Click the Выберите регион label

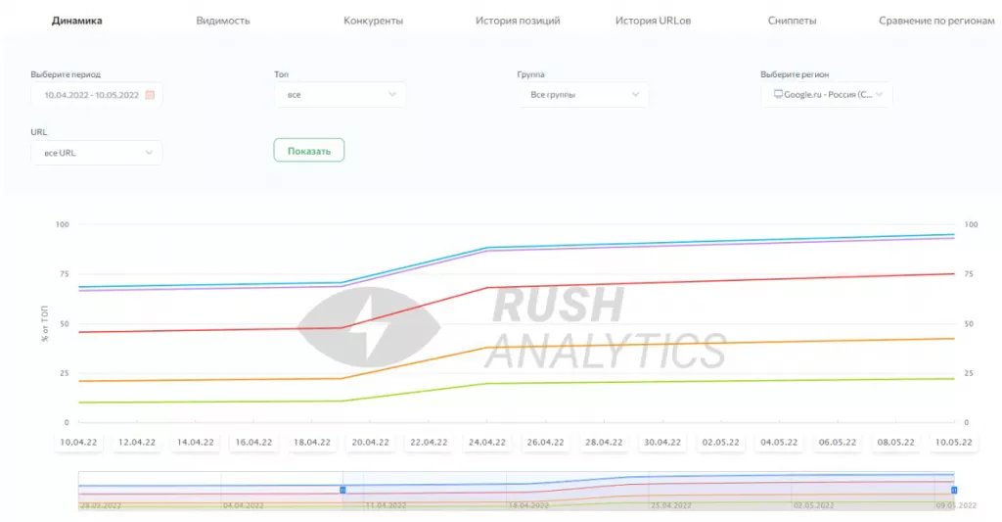point(795,74)
